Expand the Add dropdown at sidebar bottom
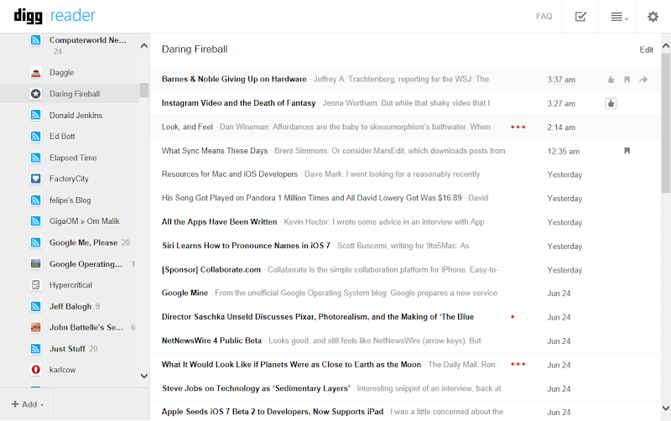 (x=27, y=404)
